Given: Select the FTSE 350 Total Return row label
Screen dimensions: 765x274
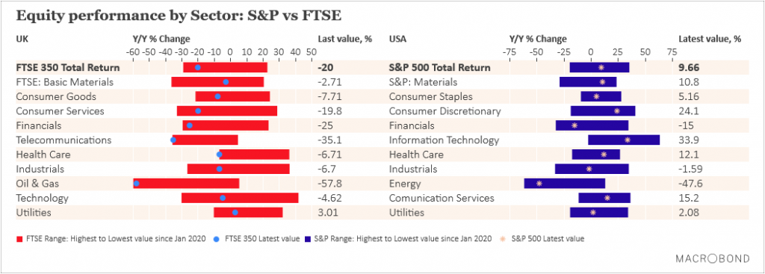Looking at the screenshot, I should pyautogui.click(x=68, y=68).
